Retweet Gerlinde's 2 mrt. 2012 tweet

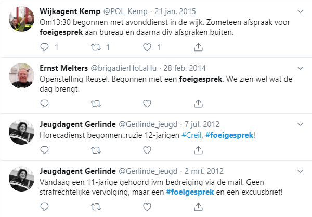(x=96, y=207)
